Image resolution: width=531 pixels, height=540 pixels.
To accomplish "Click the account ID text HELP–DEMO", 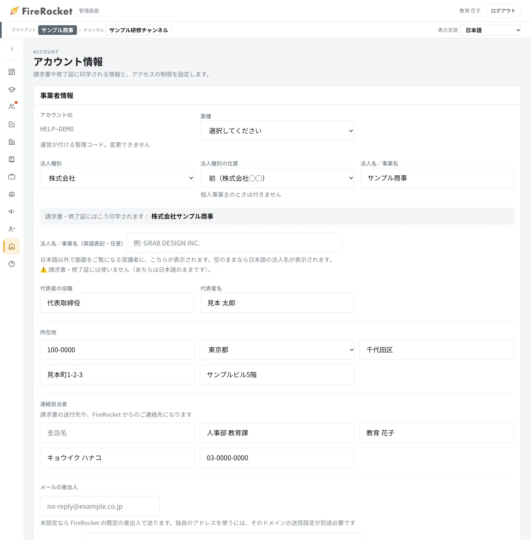I will tap(57, 129).
